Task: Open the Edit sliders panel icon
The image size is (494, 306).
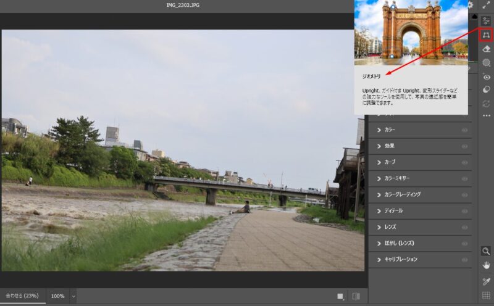Action: pos(486,21)
